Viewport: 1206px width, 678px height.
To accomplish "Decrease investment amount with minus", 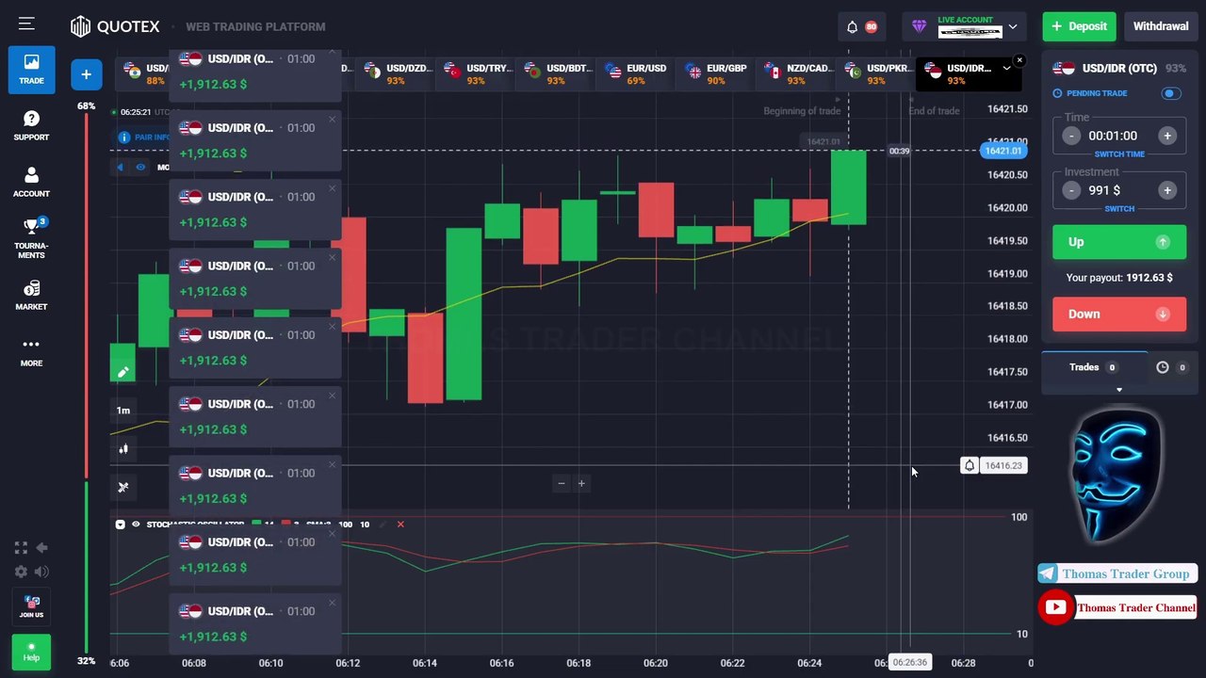I will coord(1071,190).
